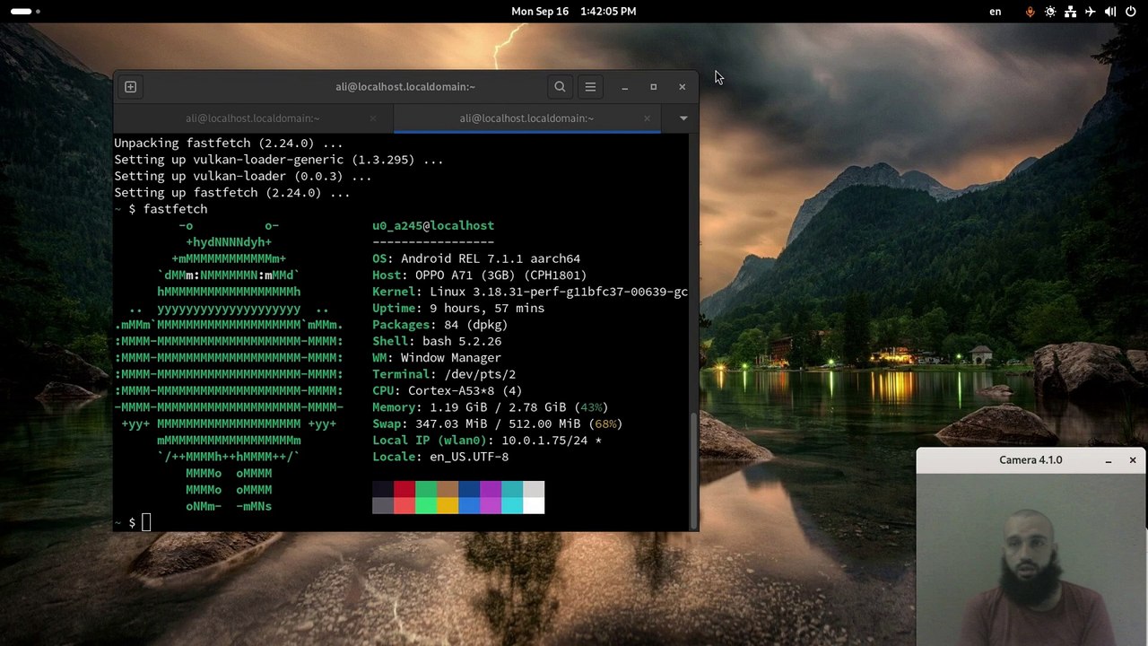Click the wired network status icon
1148x646 pixels.
coord(1070,12)
